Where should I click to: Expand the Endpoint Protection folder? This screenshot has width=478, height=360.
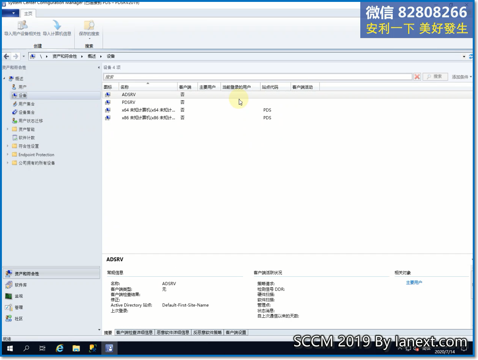[x=8, y=155]
